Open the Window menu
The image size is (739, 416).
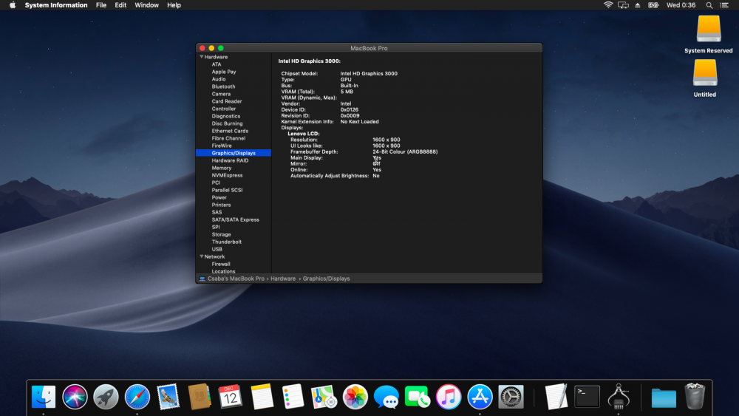146,5
